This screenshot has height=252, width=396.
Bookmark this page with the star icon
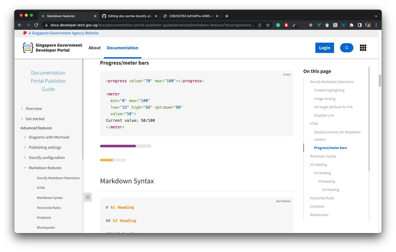pyautogui.click(x=268, y=25)
